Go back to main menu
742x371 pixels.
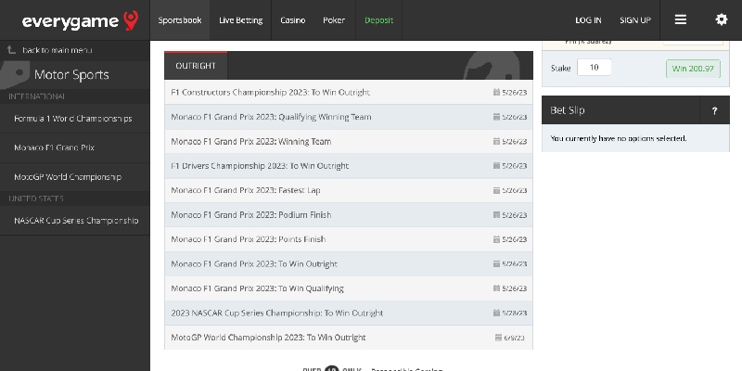(58, 50)
